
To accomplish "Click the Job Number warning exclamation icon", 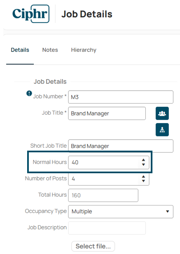I will coord(29,93).
